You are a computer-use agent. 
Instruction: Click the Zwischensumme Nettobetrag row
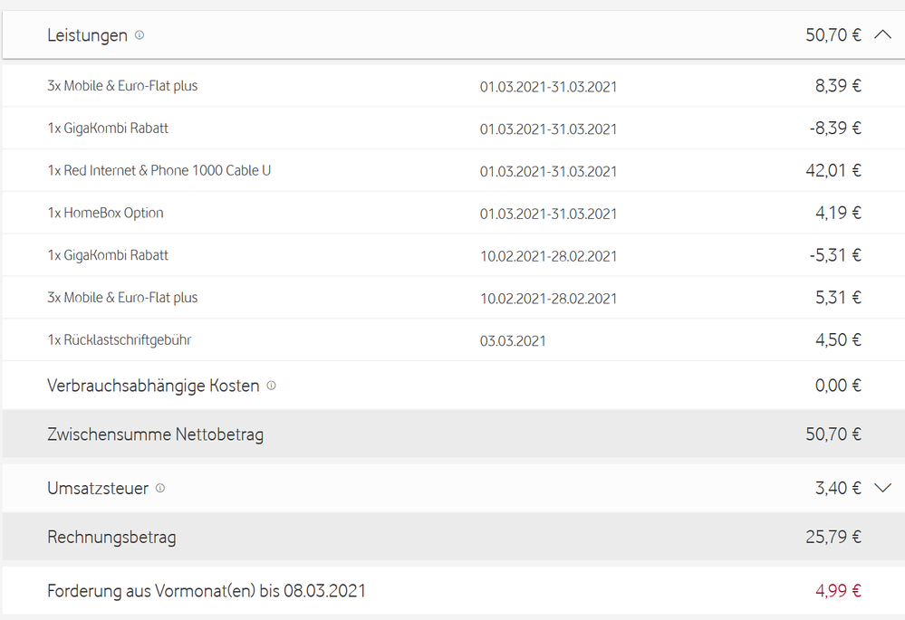coord(155,434)
